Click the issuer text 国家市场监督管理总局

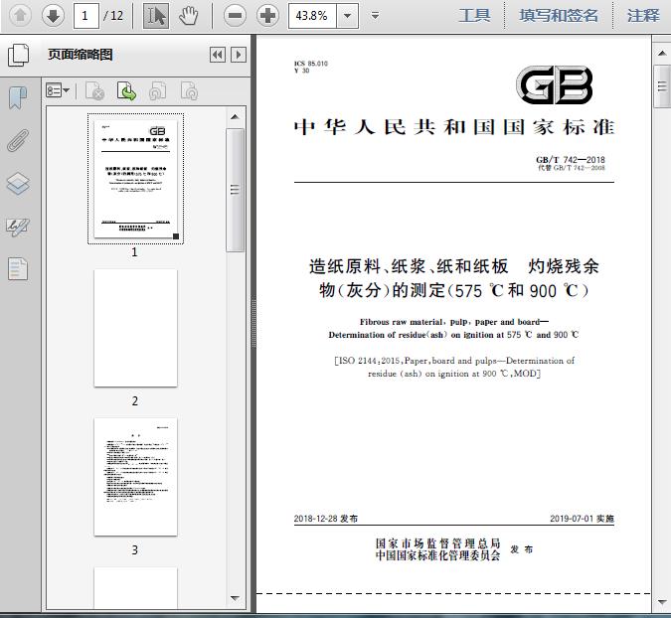(x=438, y=543)
